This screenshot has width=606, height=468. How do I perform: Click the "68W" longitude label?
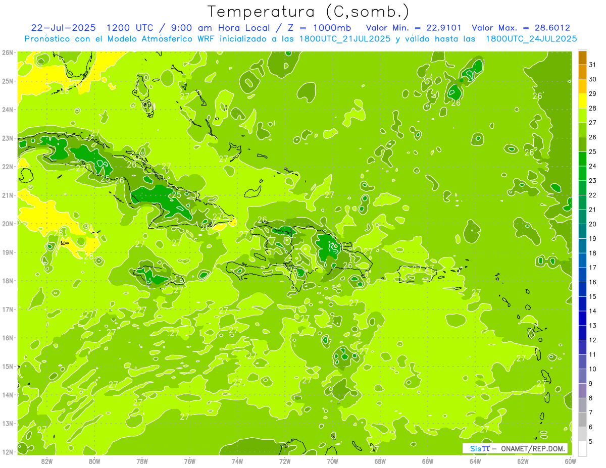(x=380, y=461)
